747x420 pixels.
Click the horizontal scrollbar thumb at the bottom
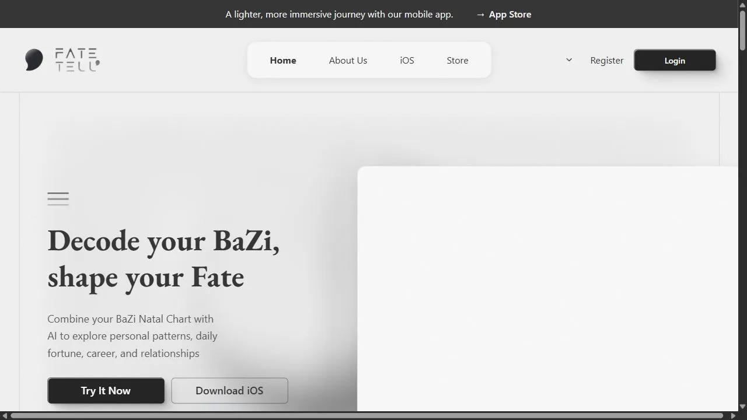[367, 416]
